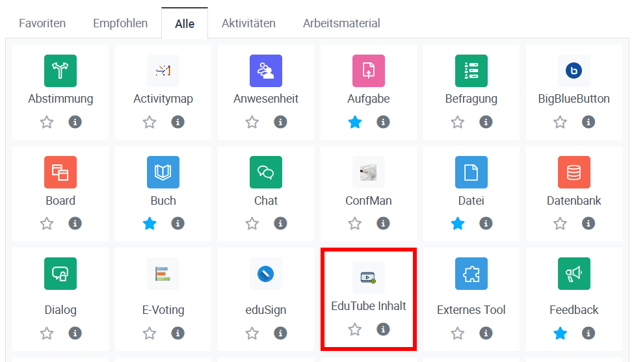Viewport: 634px width, 362px height.
Task: Choose the Datei file icon
Action: [x=471, y=172]
